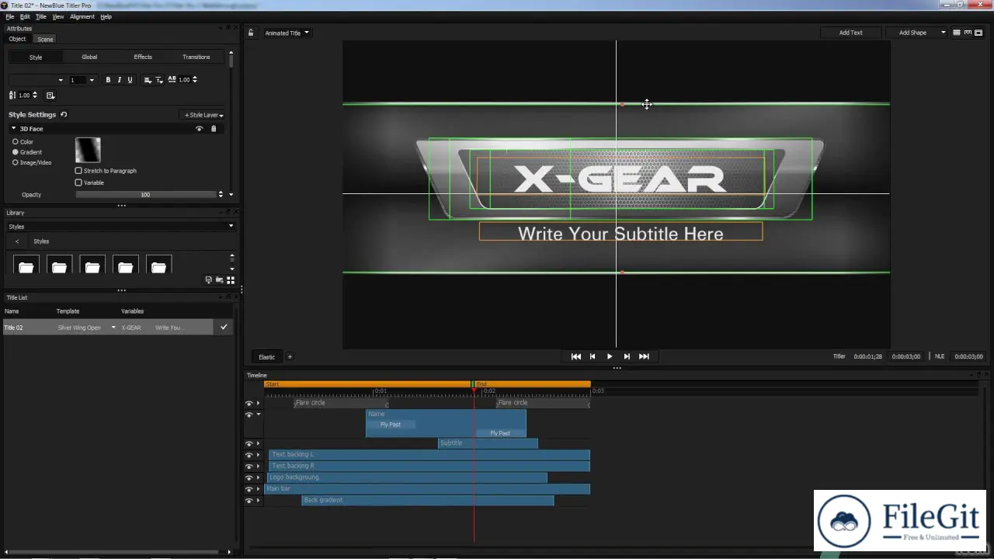Image resolution: width=994 pixels, height=559 pixels.
Task: Enable Stretch to Paragraph checkbox
Action: coord(78,171)
